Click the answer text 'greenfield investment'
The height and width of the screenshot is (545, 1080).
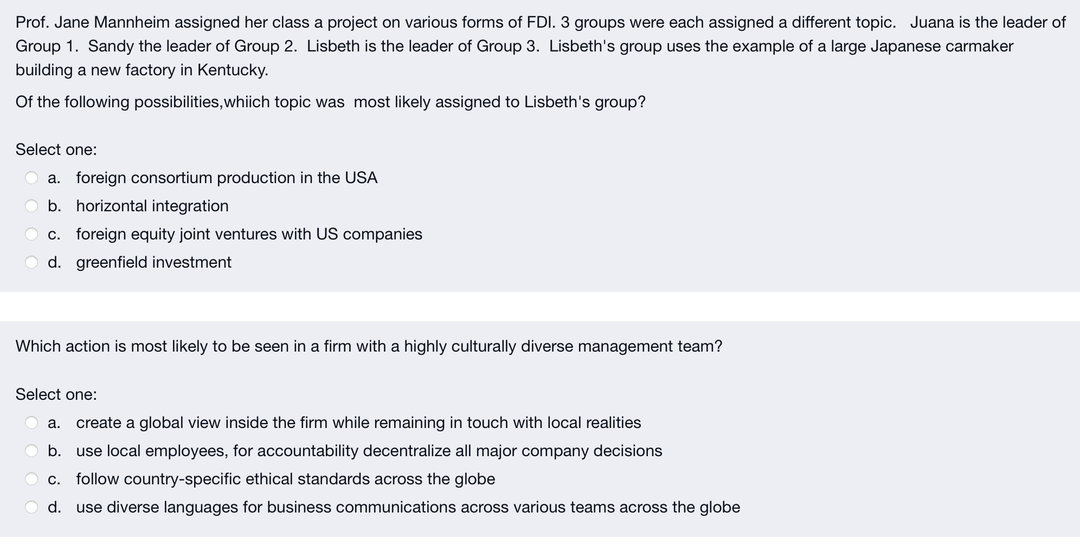(x=154, y=262)
